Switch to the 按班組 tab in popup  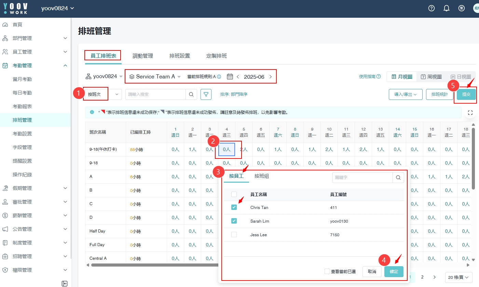coord(262,176)
